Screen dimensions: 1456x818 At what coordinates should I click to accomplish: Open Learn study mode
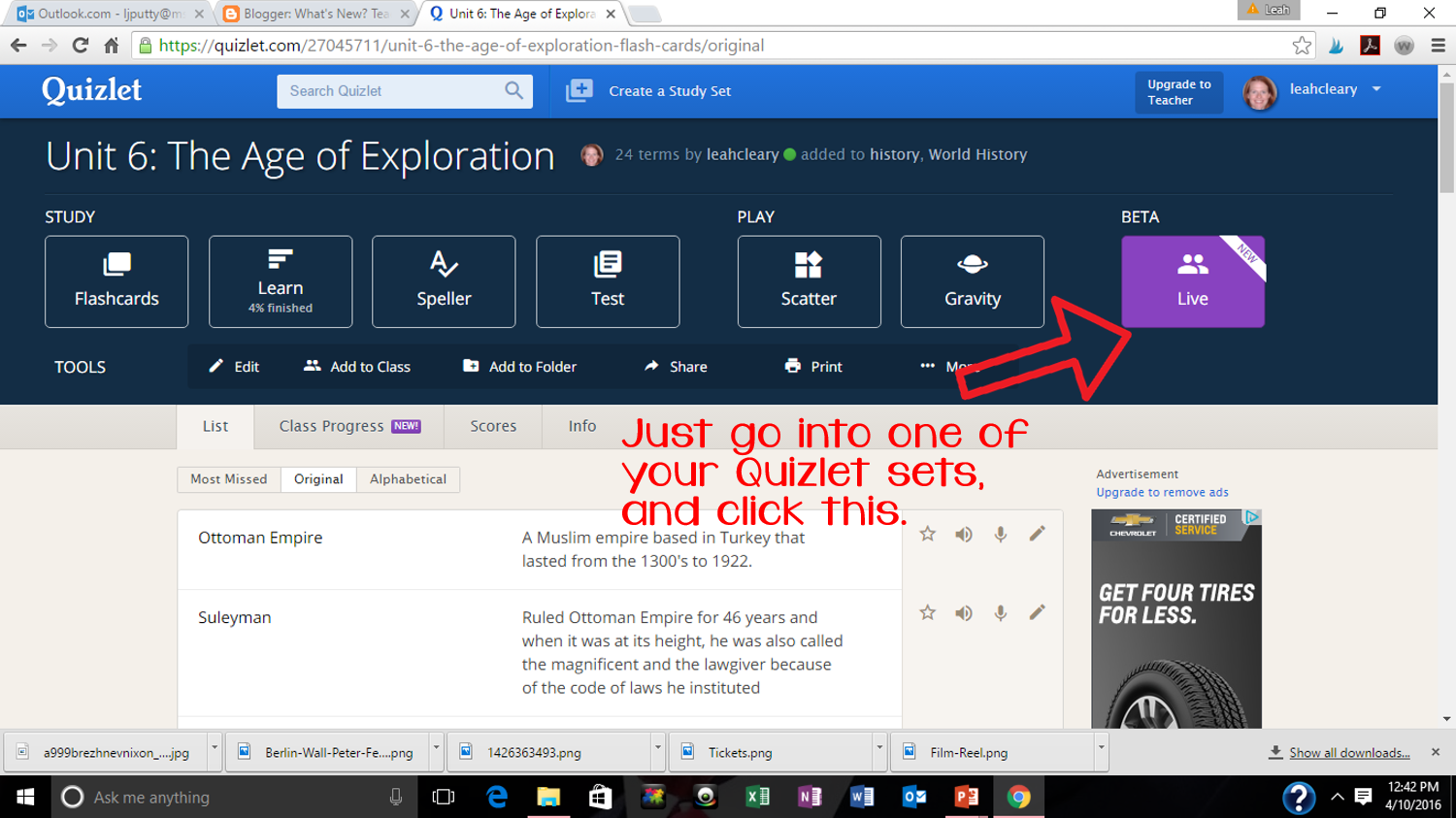(x=281, y=281)
